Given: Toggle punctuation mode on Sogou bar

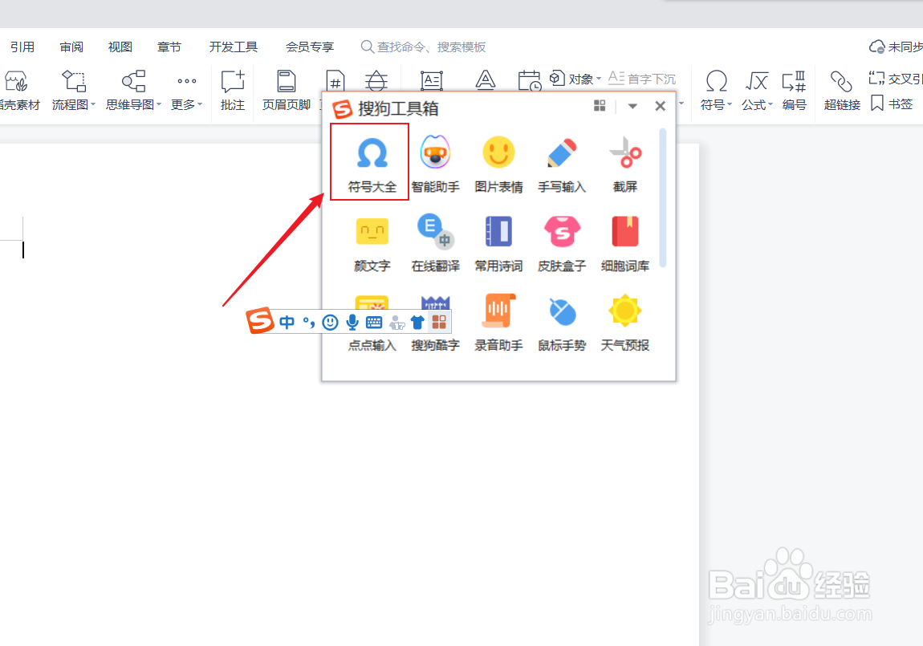Looking at the screenshot, I should pos(308,322).
